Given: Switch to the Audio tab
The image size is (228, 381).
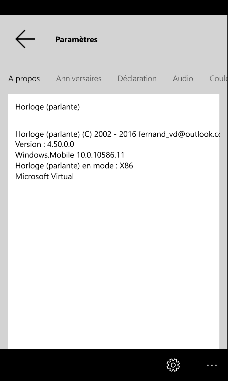Looking at the screenshot, I should pos(183,79).
